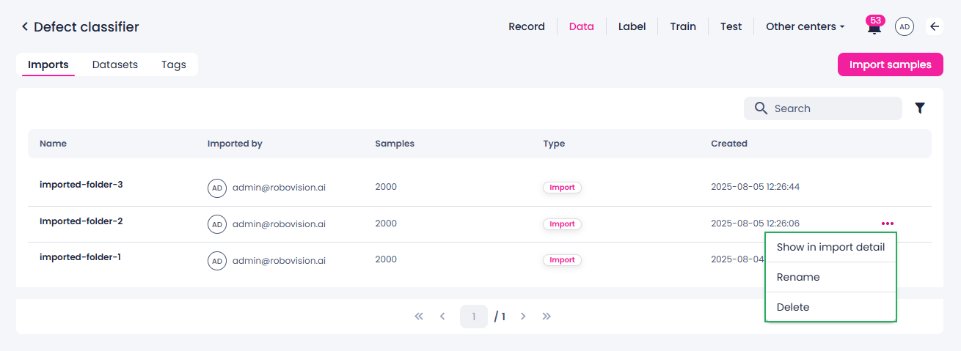Click Import type badge for imported-folder-2
This screenshot has height=351, width=961.
(562, 224)
